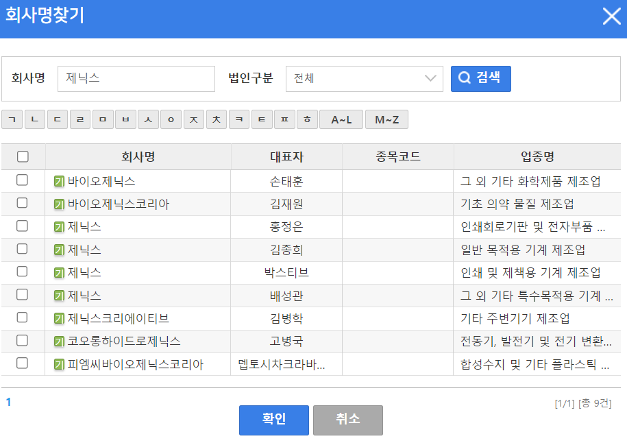The image size is (627, 443).
Task: Filter by initial consonant ㅅ
Action: pos(148,119)
